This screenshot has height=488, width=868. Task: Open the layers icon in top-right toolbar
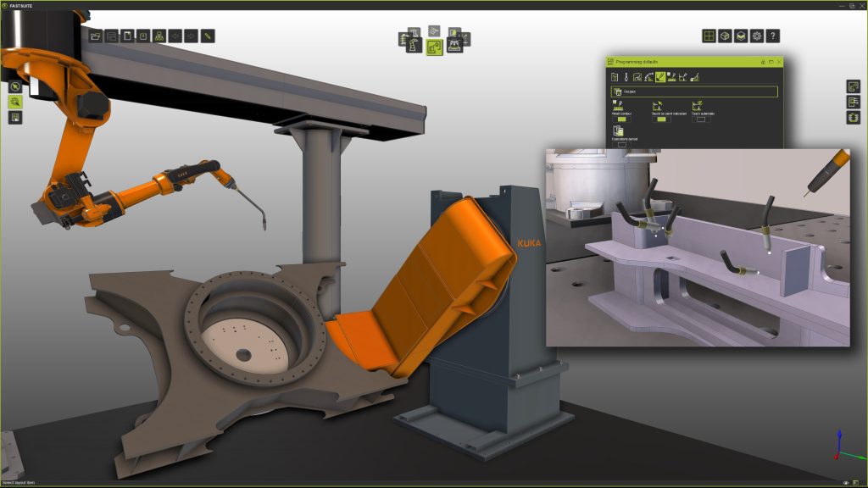pos(741,36)
